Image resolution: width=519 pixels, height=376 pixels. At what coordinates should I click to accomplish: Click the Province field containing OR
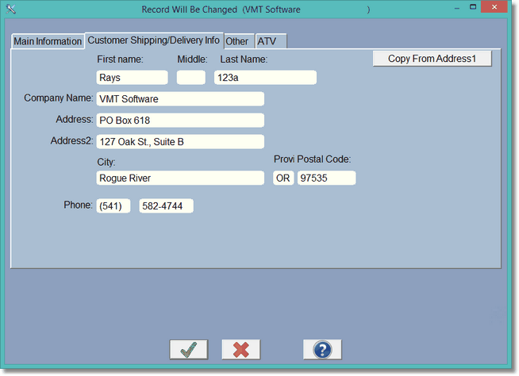coord(283,178)
